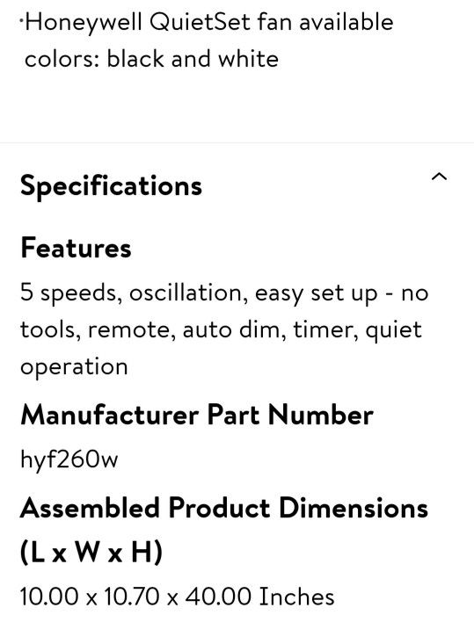Select the word 'Inches' in dimensions

point(296,597)
